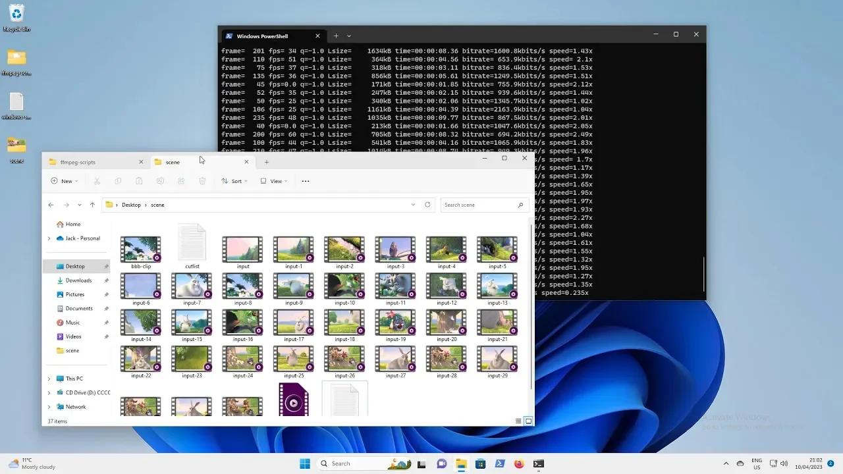Refresh the scene folder view
This screenshot has width=843, height=474.
click(427, 205)
